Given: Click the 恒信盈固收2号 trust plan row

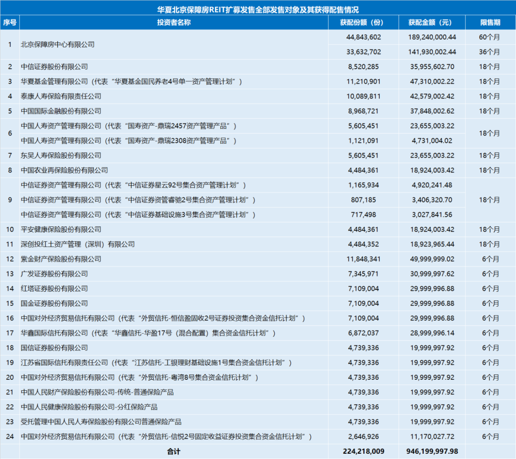Looking at the screenshot, I should [163, 319].
